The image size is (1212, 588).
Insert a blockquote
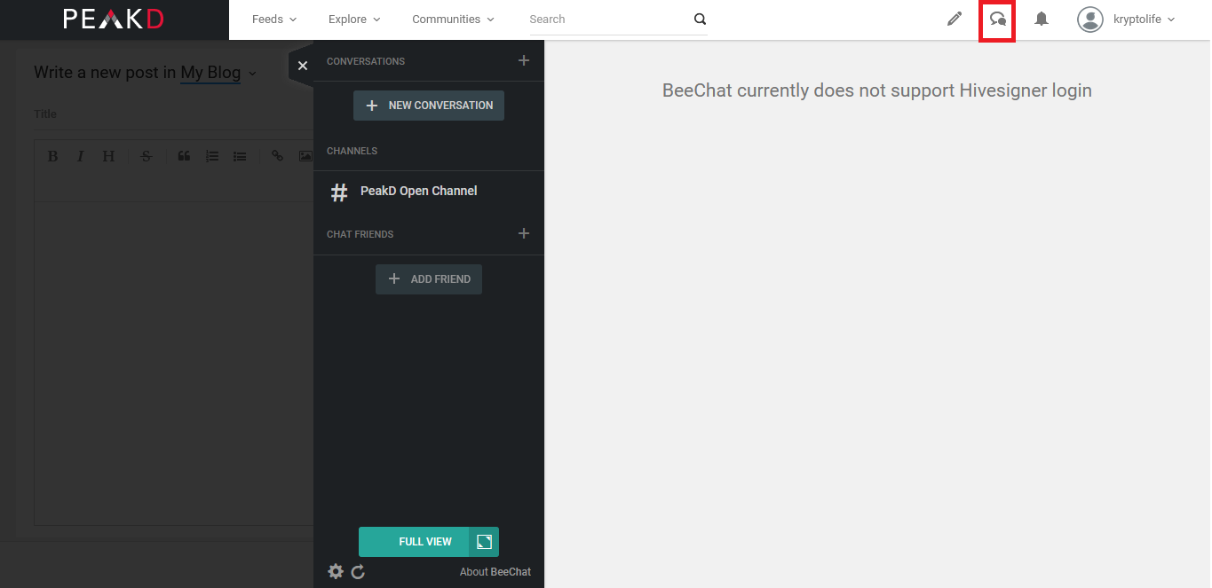point(184,156)
